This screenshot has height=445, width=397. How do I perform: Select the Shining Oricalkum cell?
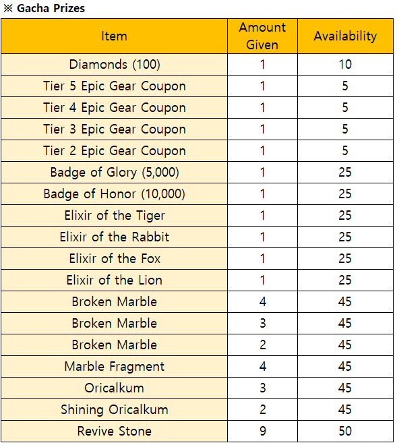115,409
